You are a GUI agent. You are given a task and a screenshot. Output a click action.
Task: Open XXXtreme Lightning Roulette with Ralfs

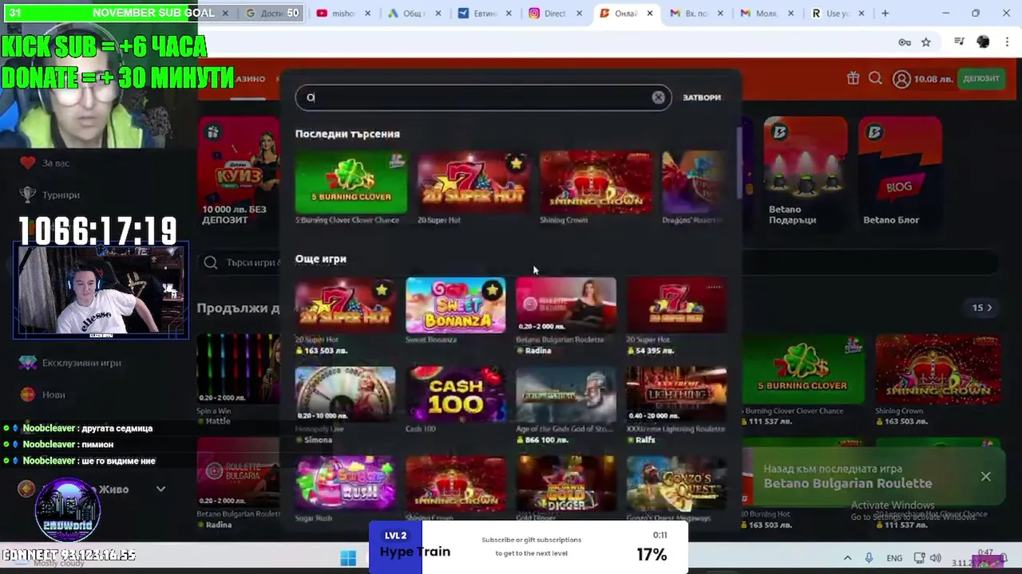[676, 395]
